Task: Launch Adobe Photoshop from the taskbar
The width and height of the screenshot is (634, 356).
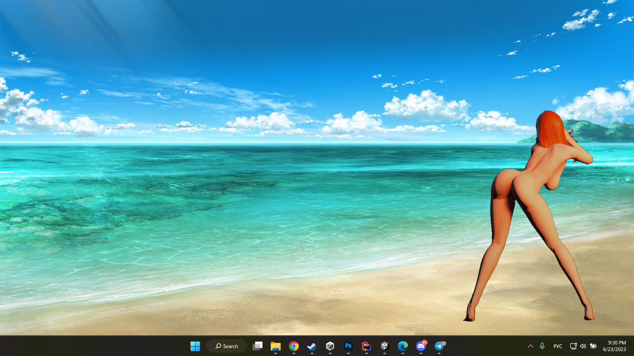Action: click(348, 346)
